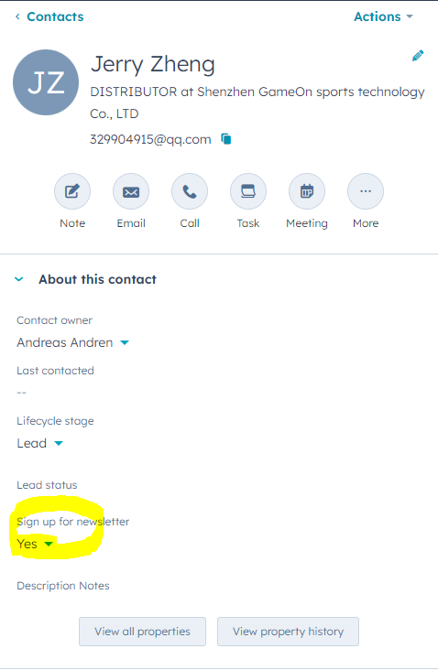Viewport: 438px width, 670px height.
Task: Go back using the Contacts chevron arrow
Action: tap(17, 16)
